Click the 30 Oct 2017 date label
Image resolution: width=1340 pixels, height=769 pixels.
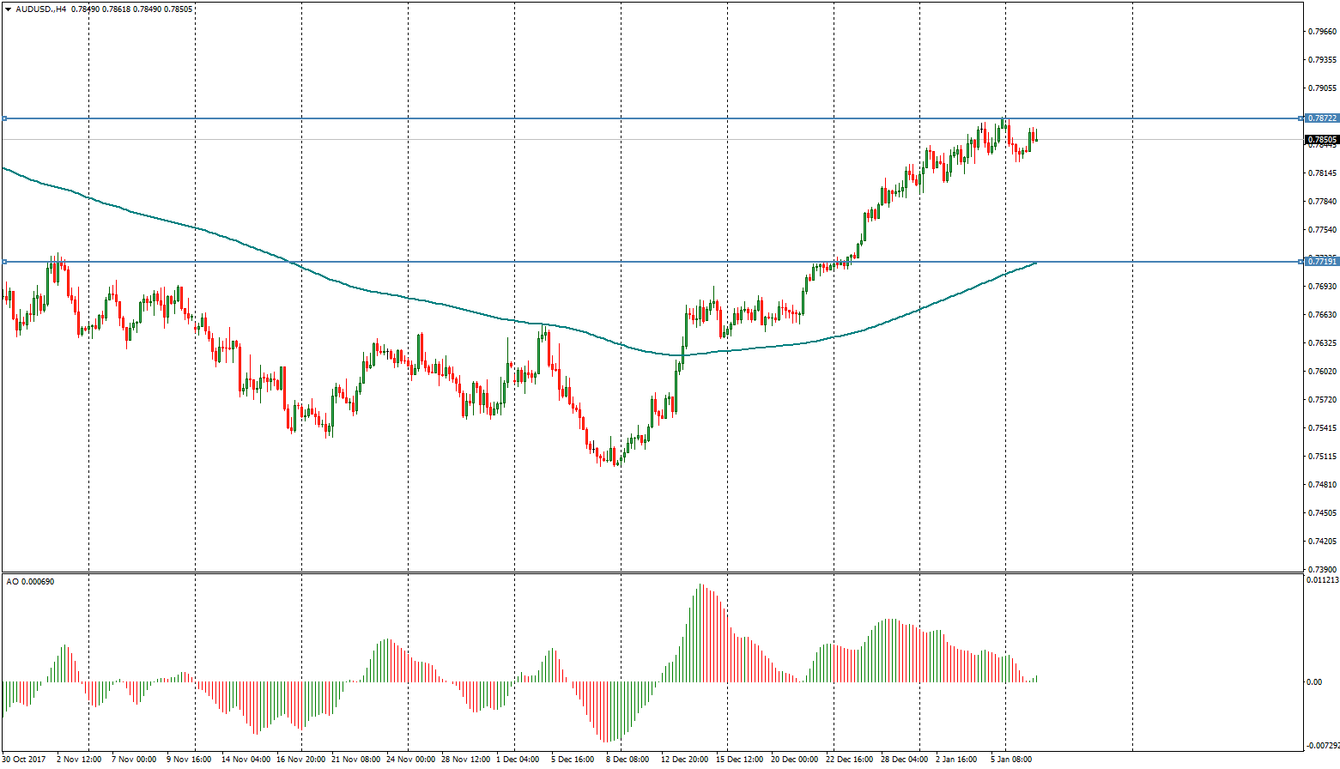point(23,760)
